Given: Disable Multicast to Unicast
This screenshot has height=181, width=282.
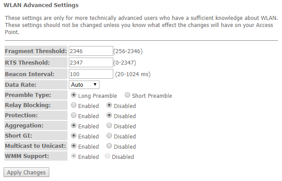Looking at the screenshot, I should click(x=109, y=146).
